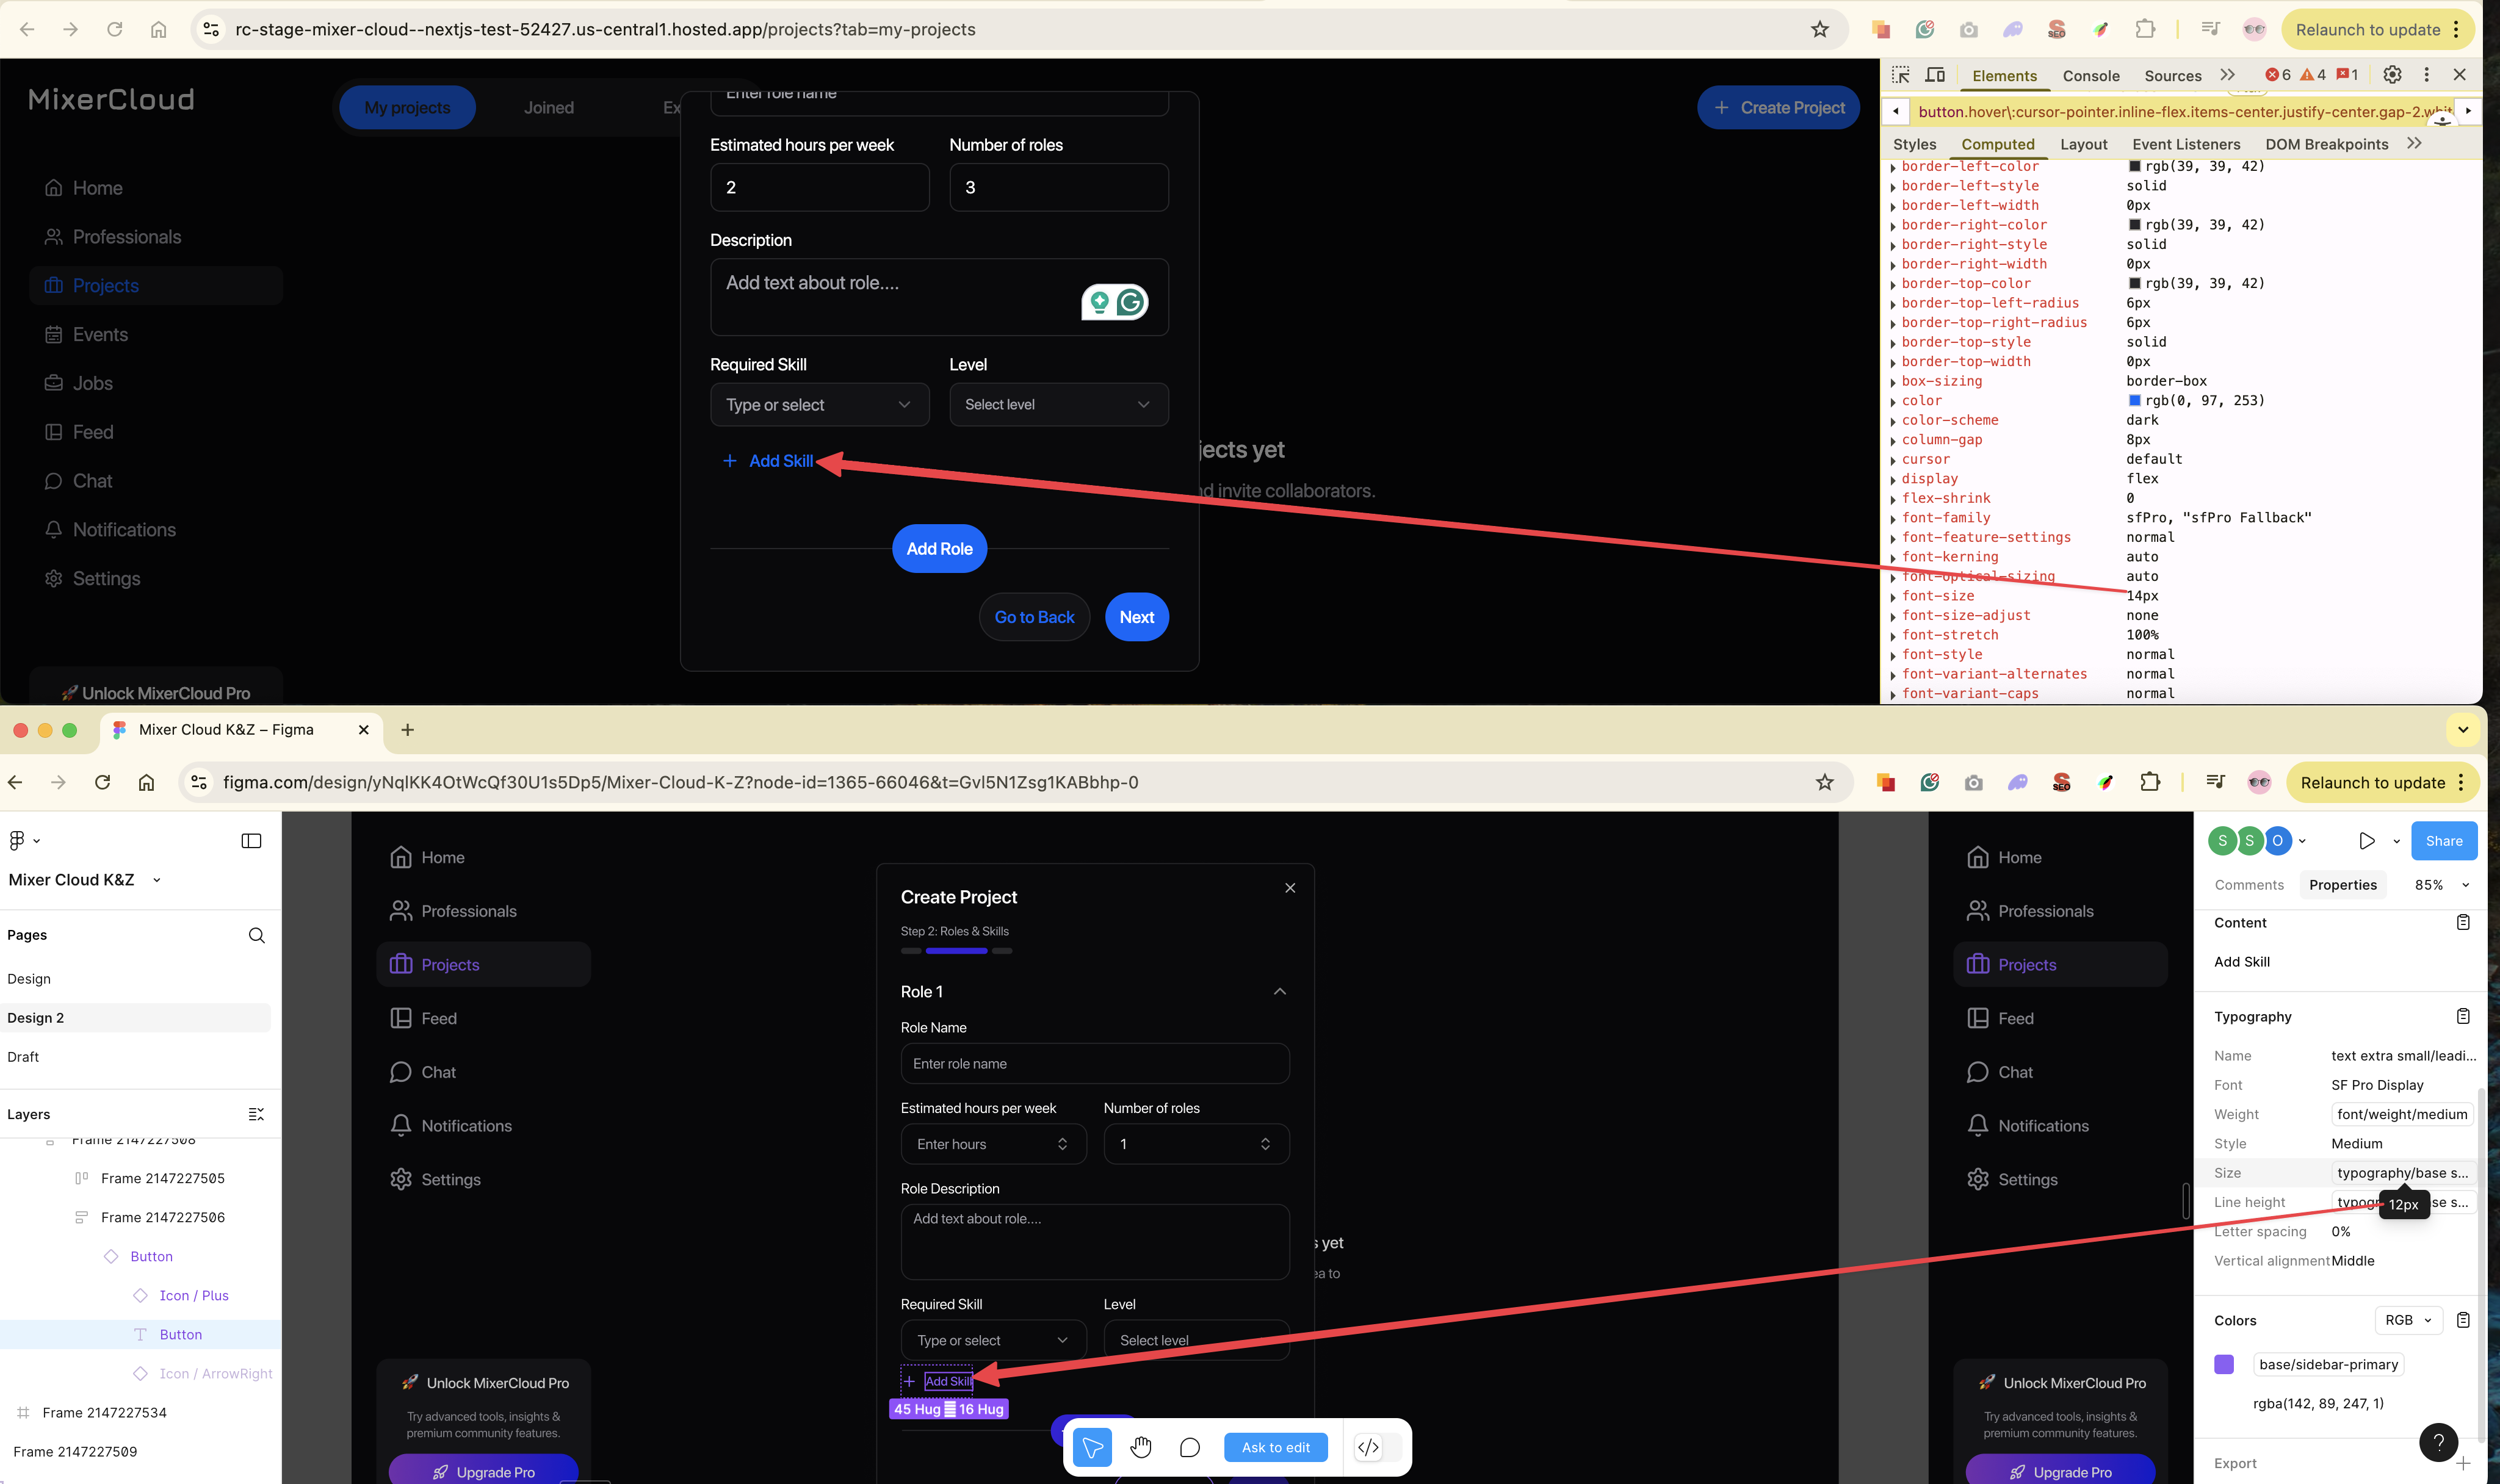Open the RGB color format dropdown
Viewport: 2500px width, 1484px height.
click(2408, 1320)
